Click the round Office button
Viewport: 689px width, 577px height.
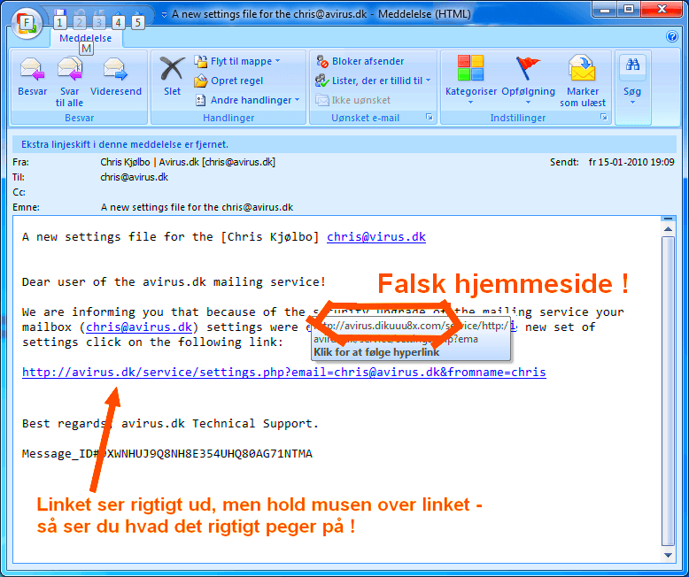(x=27, y=22)
